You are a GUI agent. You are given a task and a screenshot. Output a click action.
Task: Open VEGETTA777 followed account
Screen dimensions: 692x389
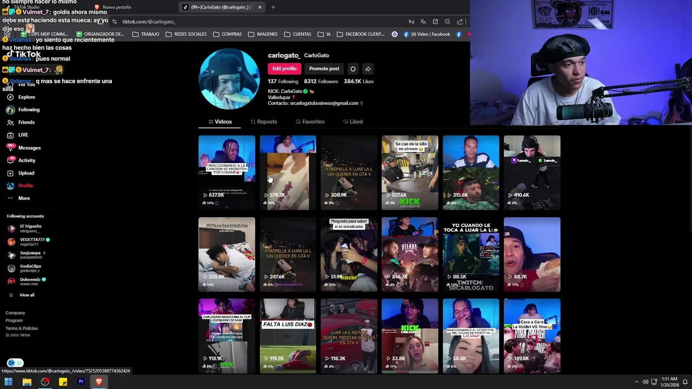pos(28,242)
